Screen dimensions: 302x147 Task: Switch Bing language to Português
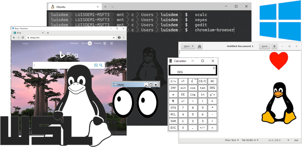(74, 43)
